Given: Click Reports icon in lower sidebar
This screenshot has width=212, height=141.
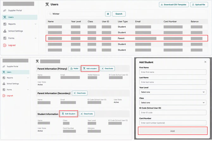Looking at the screenshot, I should click(4, 78).
